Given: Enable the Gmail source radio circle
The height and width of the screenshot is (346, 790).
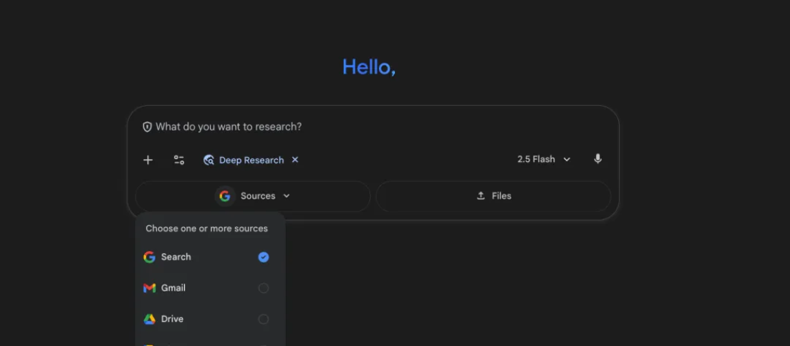Looking at the screenshot, I should 263,288.
